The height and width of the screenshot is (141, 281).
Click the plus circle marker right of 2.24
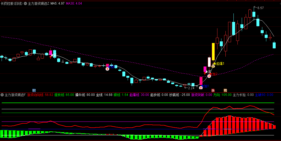coord(201,88)
